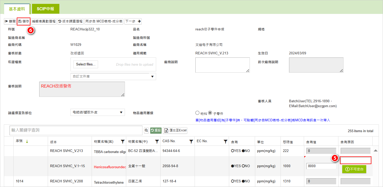Select YES for Tetrachloroethylene row
The height and width of the screenshot is (187, 383).
(x=233, y=181)
